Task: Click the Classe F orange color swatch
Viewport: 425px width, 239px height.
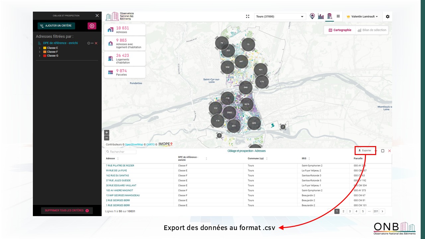Action: [x=44, y=52]
